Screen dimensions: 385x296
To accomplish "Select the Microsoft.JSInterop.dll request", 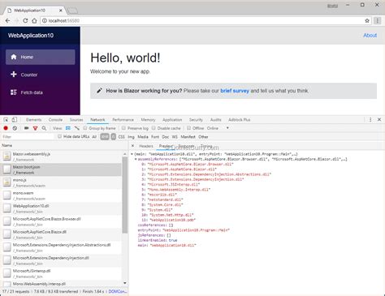I will (62, 273).
